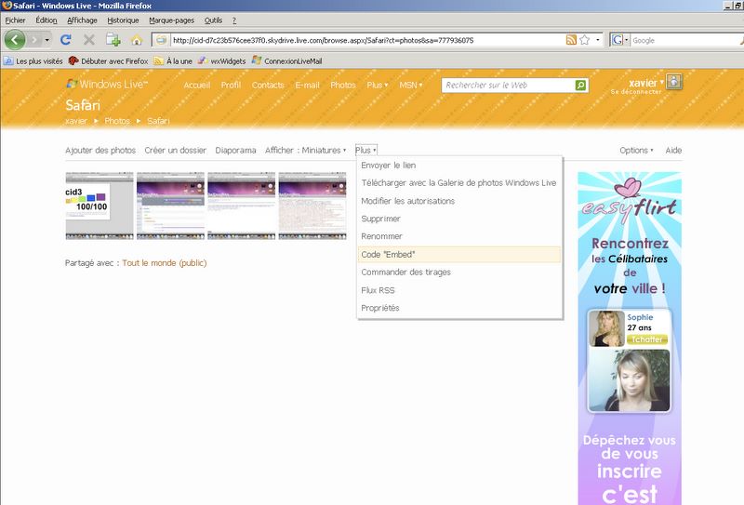Click the Rechercher sur le Web field
This screenshot has height=505, width=744.
coord(509,85)
